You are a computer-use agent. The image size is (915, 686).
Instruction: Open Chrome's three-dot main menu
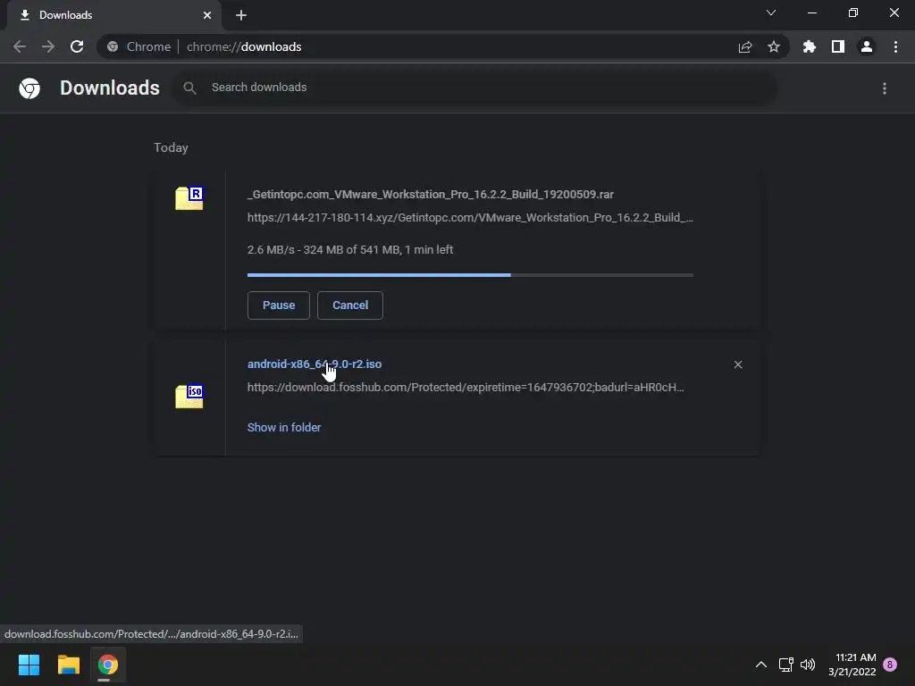pyautogui.click(x=895, y=46)
